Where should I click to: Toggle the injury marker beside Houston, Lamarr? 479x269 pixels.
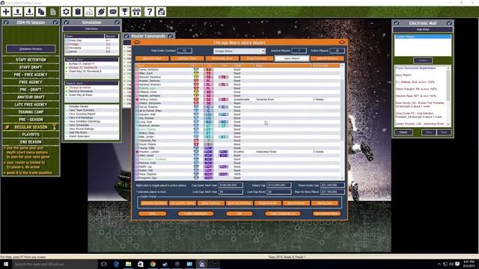[x=137, y=152]
